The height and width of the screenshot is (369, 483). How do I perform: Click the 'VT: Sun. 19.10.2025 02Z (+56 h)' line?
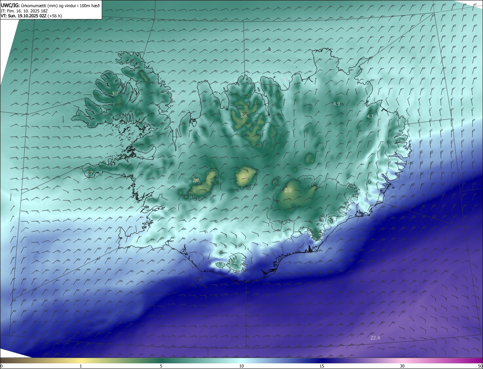(x=31, y=16)
